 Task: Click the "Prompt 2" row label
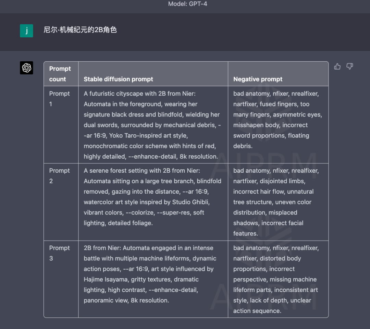pyautogui.click(x=59, y=175)
